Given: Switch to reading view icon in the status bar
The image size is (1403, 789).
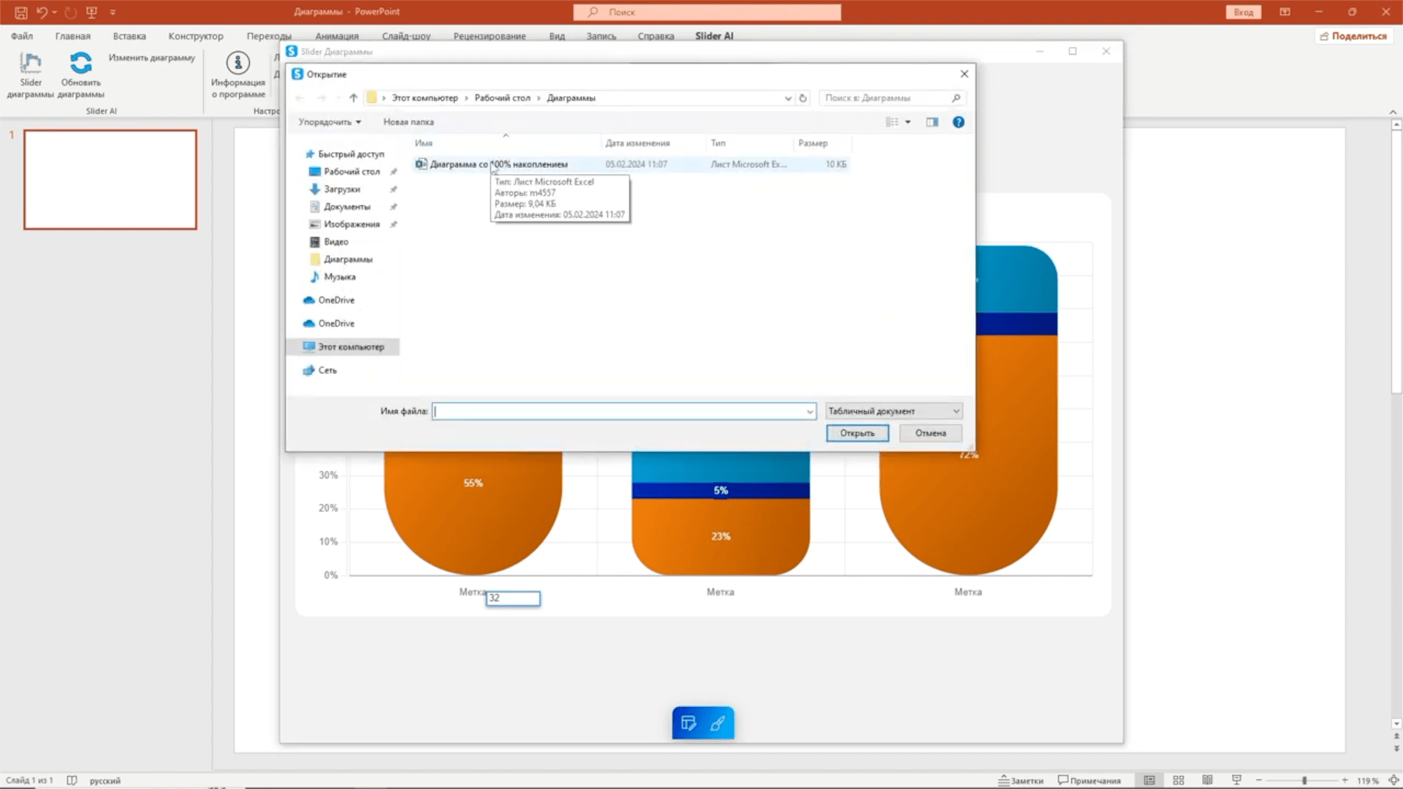Looking at the screenshot, I should click(1207, 780).
